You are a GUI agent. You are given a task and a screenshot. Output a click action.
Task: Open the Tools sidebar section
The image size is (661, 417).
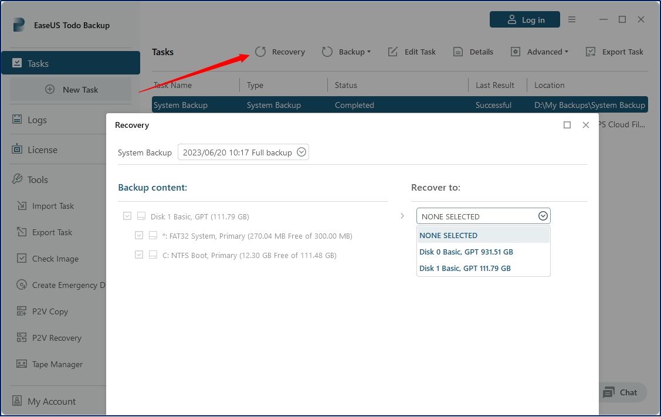point(30,179)
